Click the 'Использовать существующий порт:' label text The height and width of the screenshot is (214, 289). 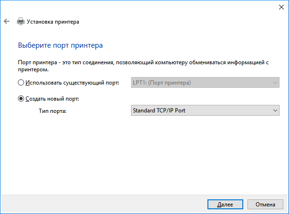(72, 83)
